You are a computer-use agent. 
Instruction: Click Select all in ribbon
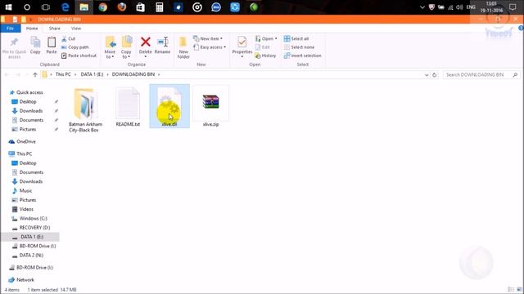point(296,38)
